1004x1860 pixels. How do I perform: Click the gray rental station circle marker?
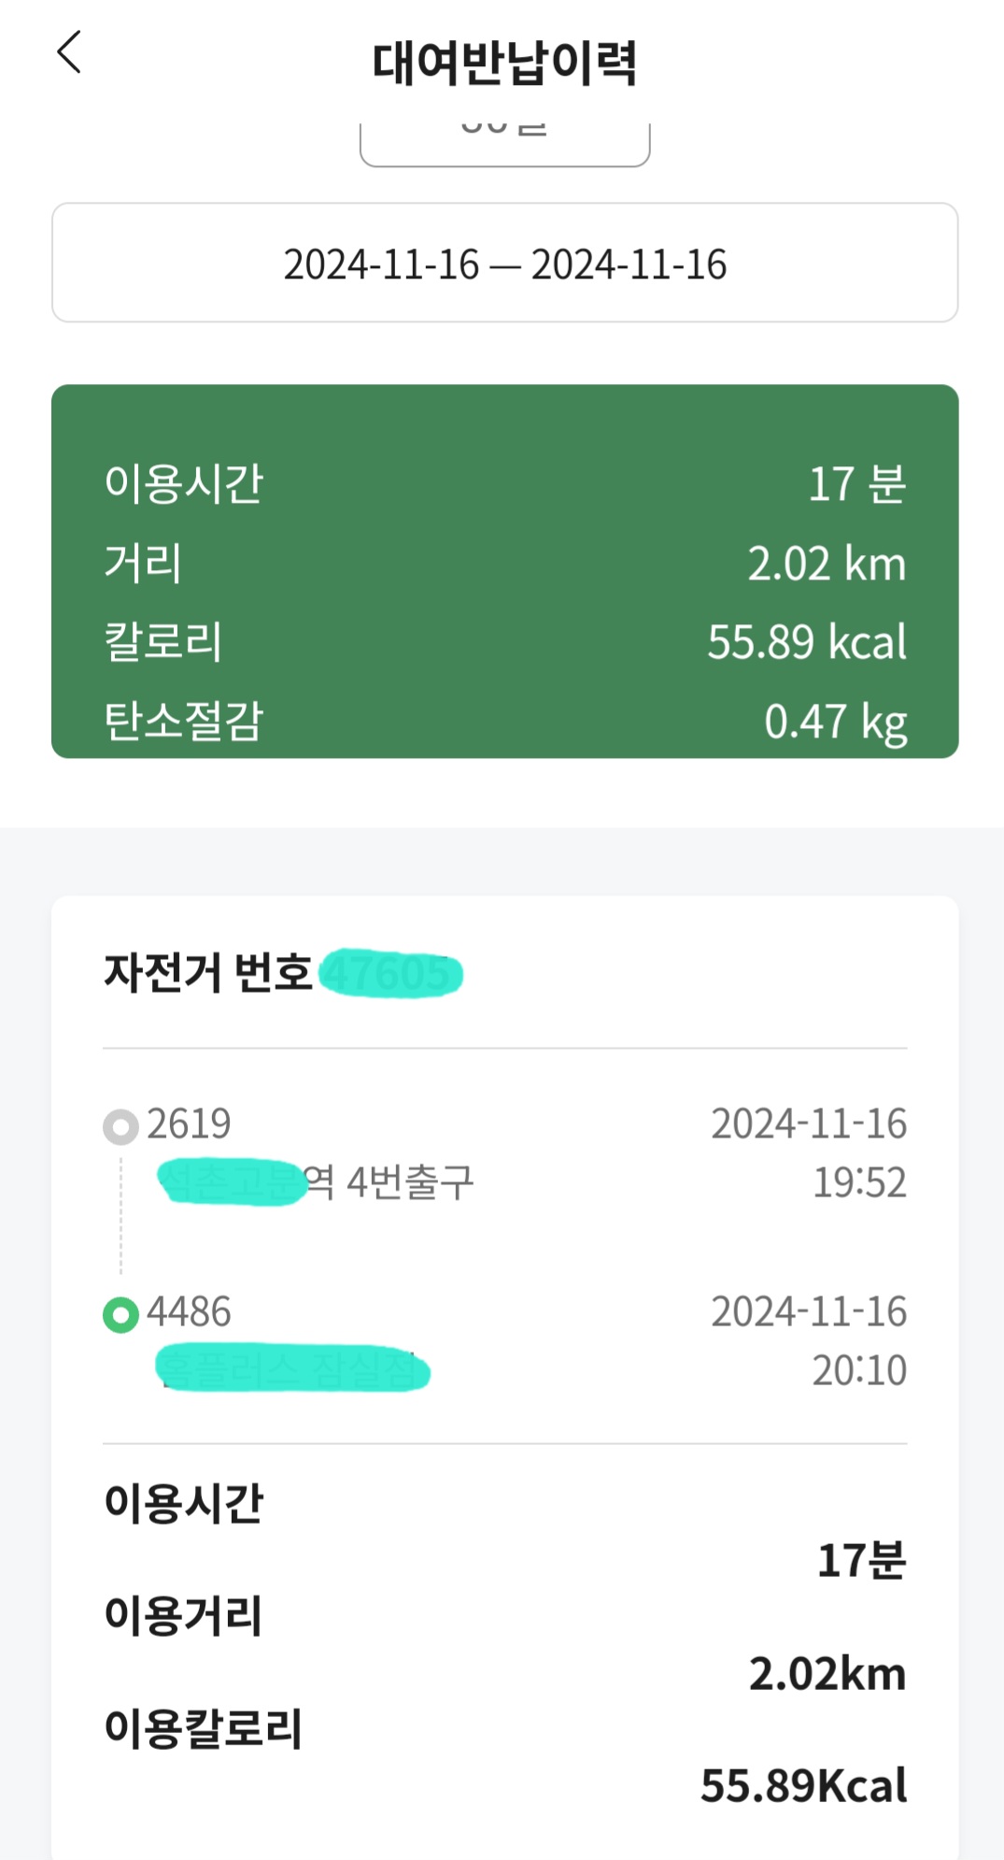tap(120, 1126)
